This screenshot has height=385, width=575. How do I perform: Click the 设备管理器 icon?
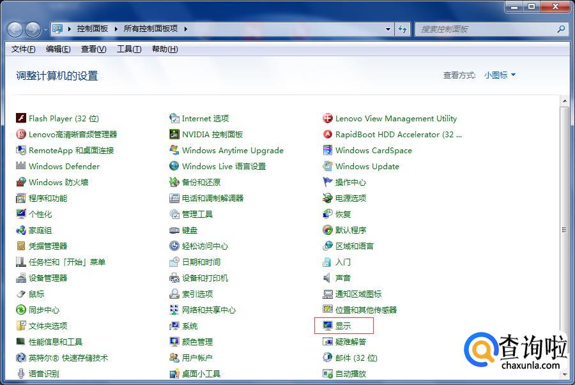pyautogui.click(x=21, y=278)
